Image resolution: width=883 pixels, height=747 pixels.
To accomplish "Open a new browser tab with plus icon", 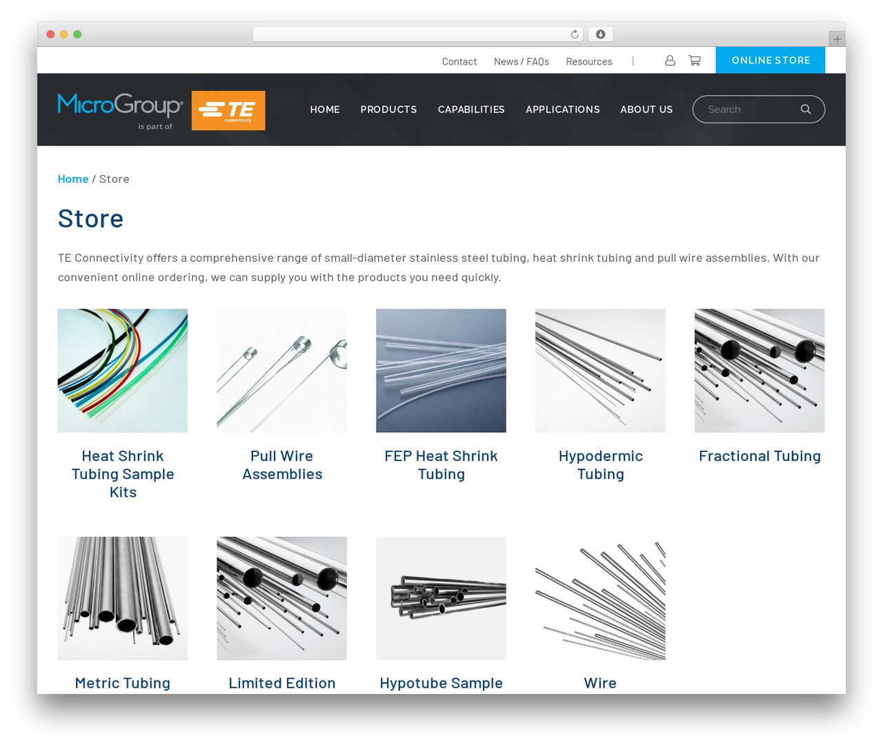I will [837, 39].
